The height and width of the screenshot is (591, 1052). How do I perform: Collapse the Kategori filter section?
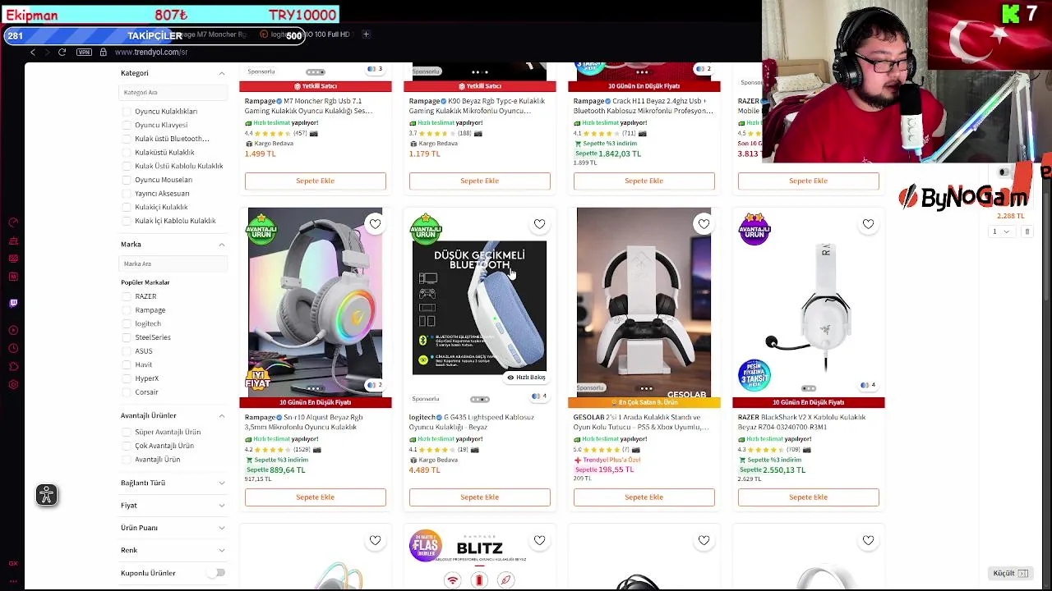pyautogui.click(x=221, y=73)
